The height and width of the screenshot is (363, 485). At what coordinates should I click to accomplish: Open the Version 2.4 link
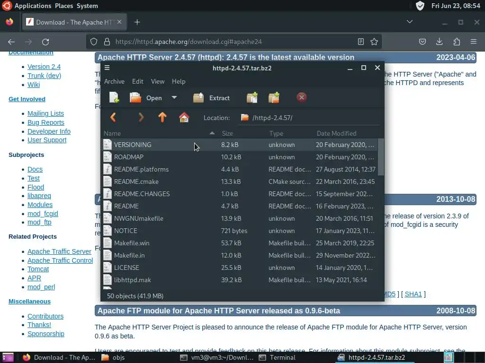[44, 67]
